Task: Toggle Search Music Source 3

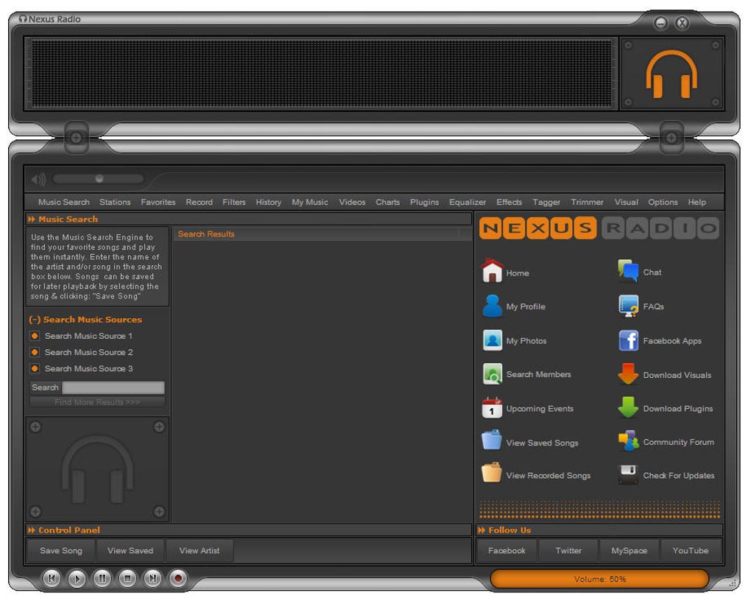Action: (x=35, y=368)
